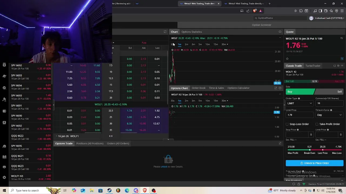Click the Limit Price field showing 1.79
This screenshot has width=346, height=194.
[x=300, y=115]
